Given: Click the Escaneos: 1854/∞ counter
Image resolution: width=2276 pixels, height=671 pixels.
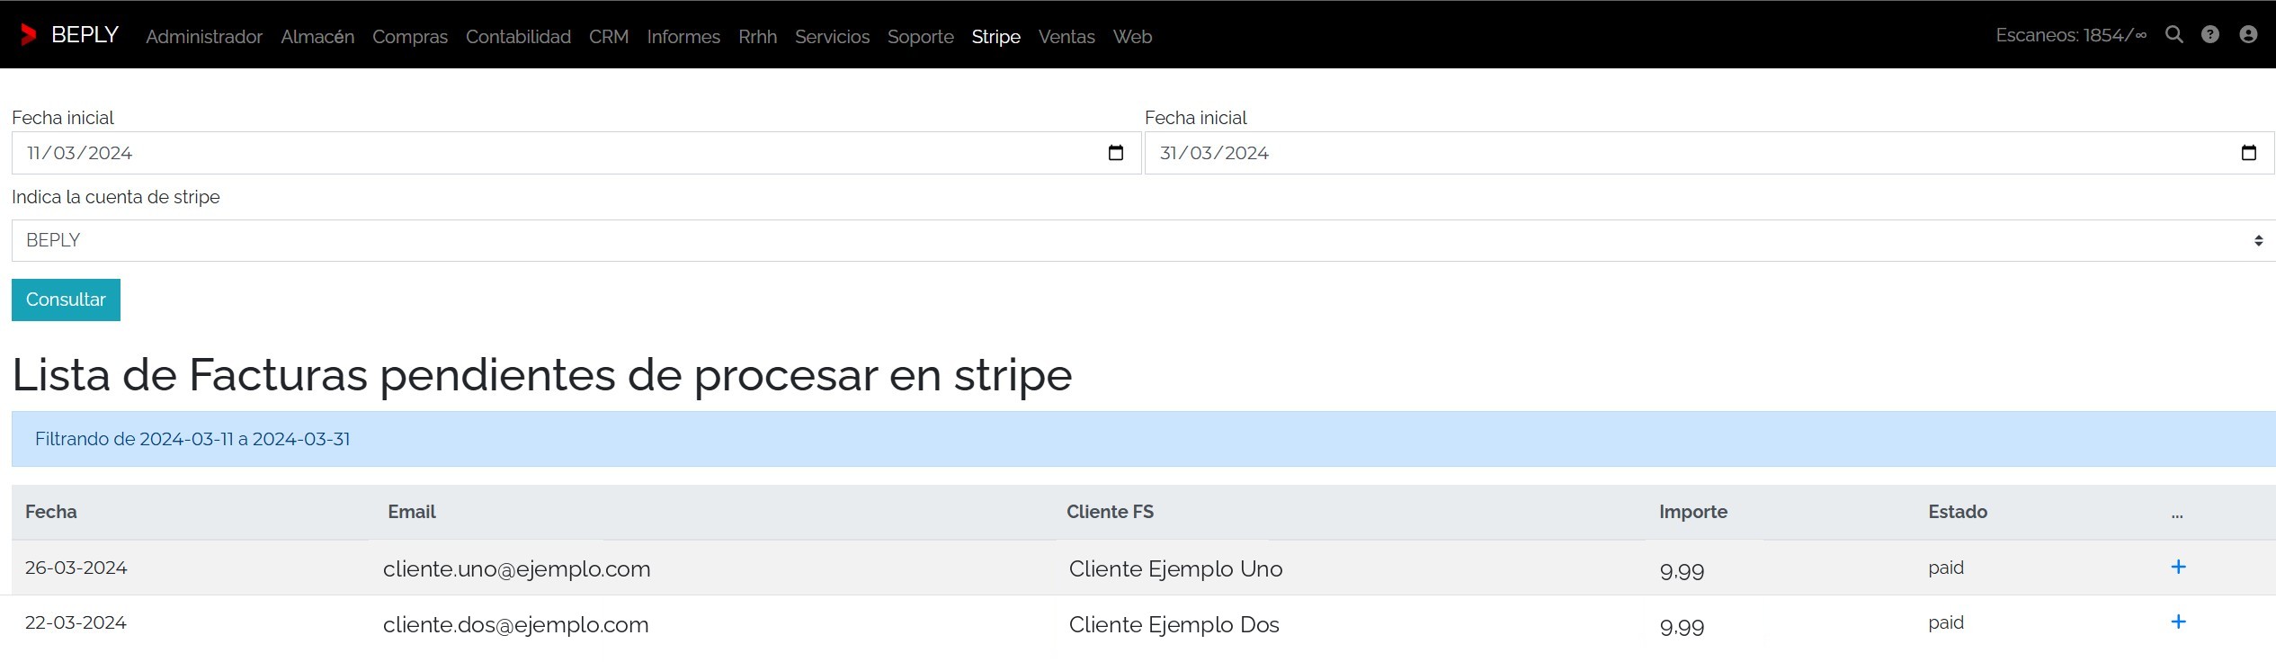Looking at the screenshot, I should click(x=2071, y=35).
